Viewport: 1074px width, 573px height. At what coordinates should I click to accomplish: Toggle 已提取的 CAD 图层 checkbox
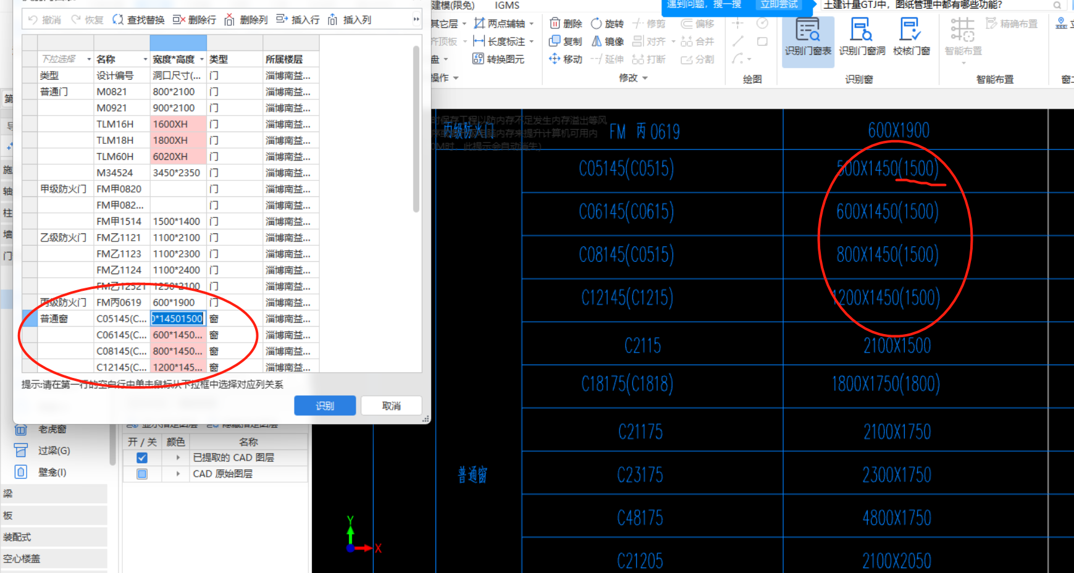point(142,458)
